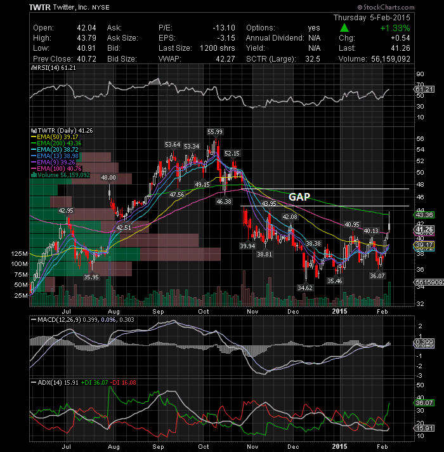Click the candlestick icon beside TWTR (Daily)

(x=34, y=131)
